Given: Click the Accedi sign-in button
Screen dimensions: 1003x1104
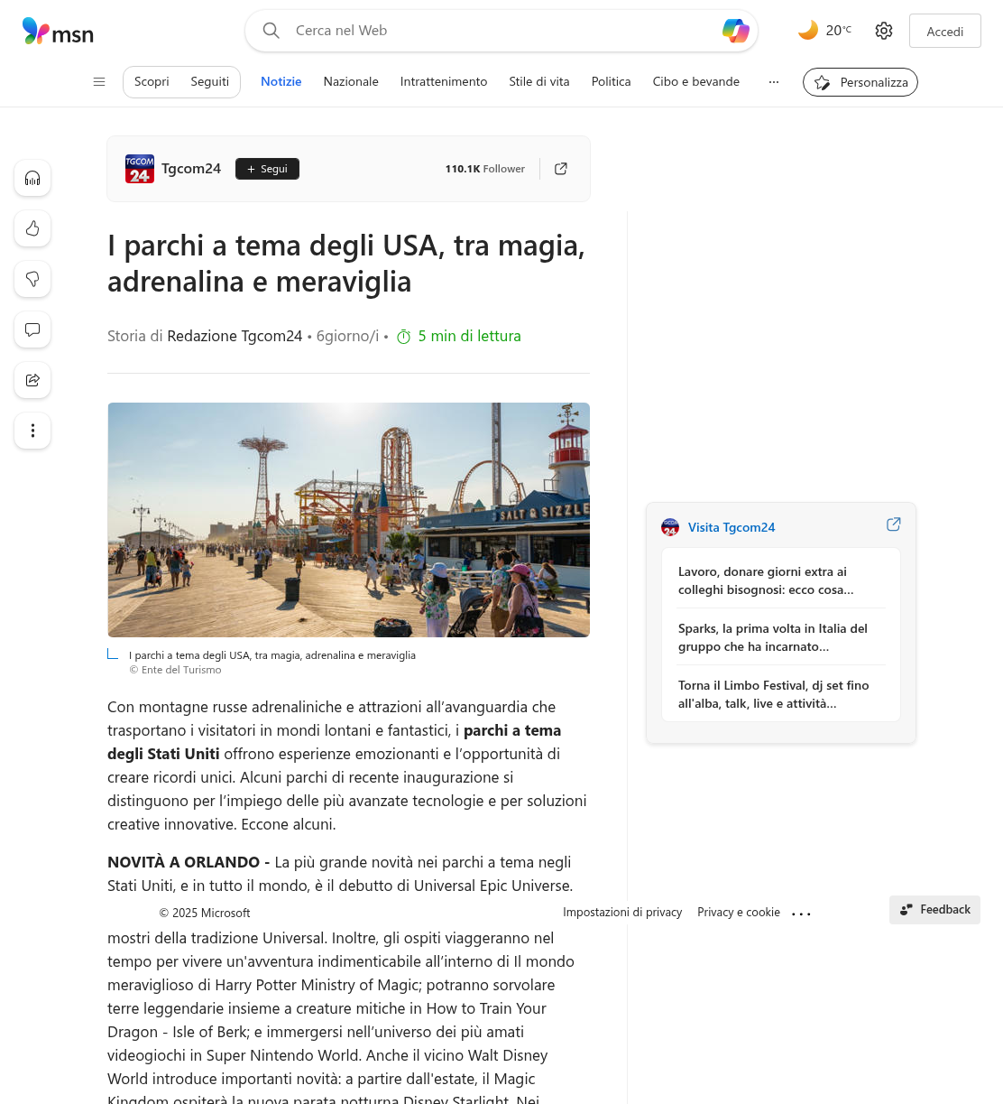Looking at the screenshot, I should 945,31.
